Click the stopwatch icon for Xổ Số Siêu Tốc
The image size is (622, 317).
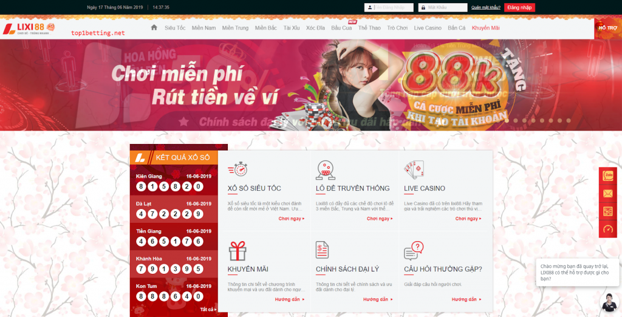238,169
